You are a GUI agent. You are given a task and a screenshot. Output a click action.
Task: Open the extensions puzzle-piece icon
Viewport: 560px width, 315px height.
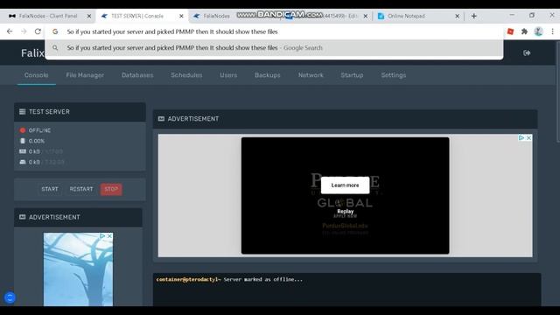pos(524,31)
